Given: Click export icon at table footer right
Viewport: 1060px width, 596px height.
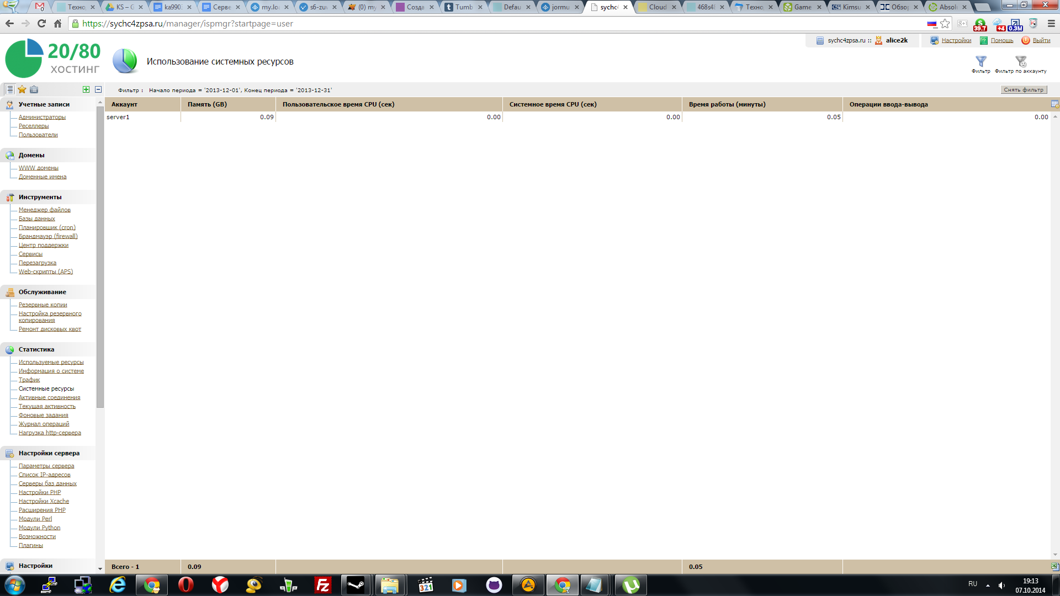Looking at the screenshot, I should [x=1054, y=566].
